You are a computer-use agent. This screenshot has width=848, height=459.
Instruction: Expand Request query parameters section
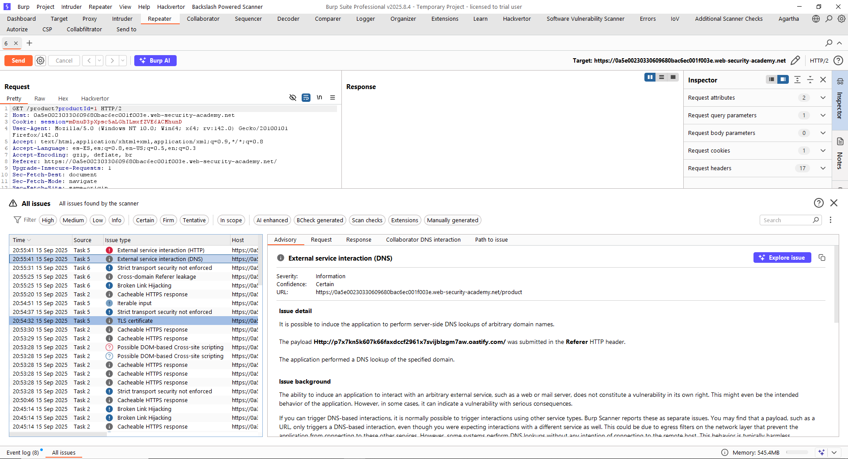pyautogui.click(x=823, y=116)
